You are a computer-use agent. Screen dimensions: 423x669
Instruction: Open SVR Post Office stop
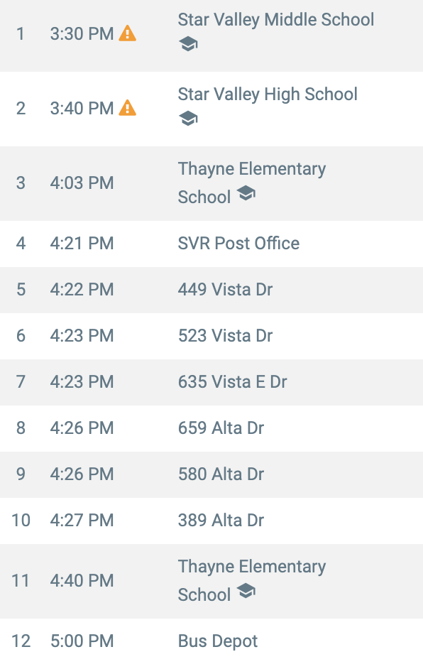tap(211, 244)
